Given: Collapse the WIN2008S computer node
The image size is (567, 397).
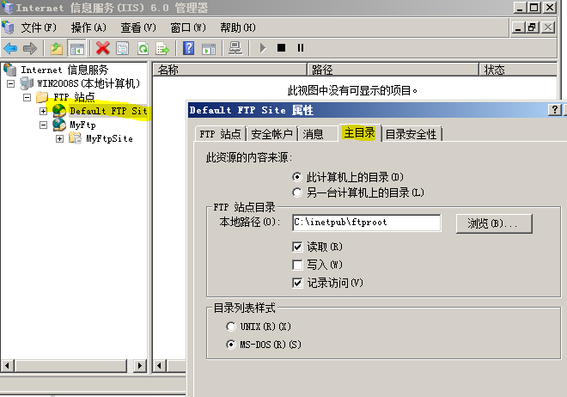Looking at the screenshot, I should [x=11, y=83].
